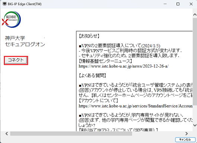Click the セキュリティ強化のため line
The width and height of the screenshot is (197, 143).
pos(129,56)
